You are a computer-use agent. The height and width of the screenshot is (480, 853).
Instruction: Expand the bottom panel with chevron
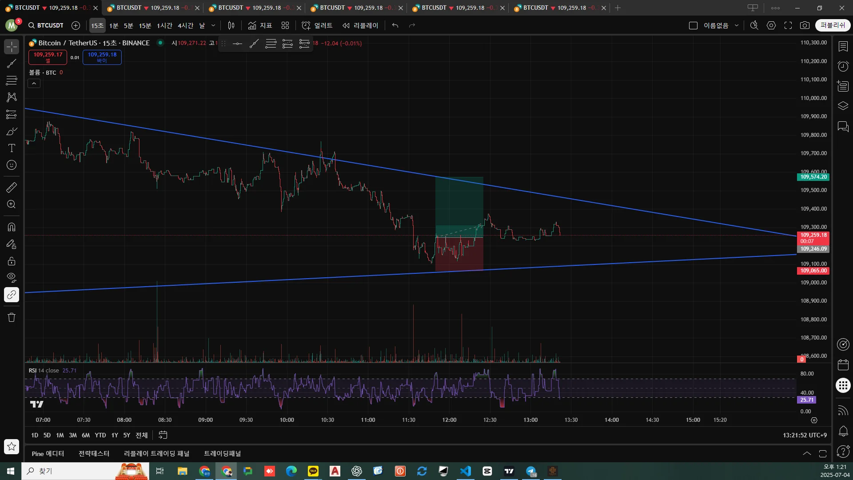click(807, 453)
